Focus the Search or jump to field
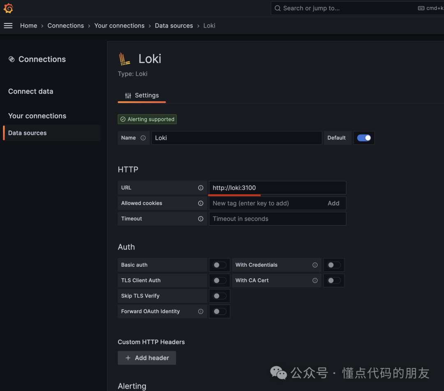The height and width of the screenshot is (391, 444). [357, 8]
